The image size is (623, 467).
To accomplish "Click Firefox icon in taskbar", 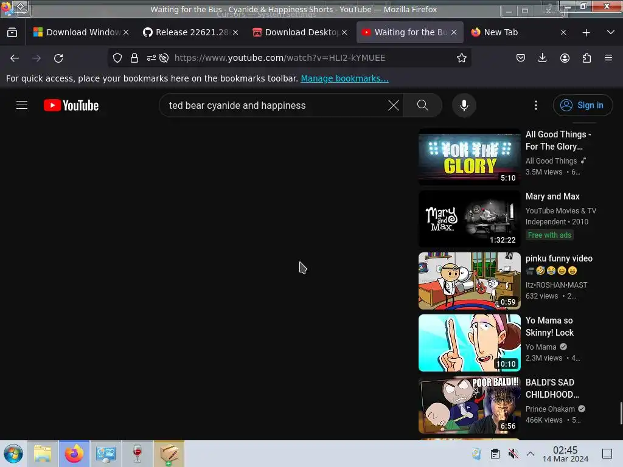I will pyautogui.click(x=74, y=454).
